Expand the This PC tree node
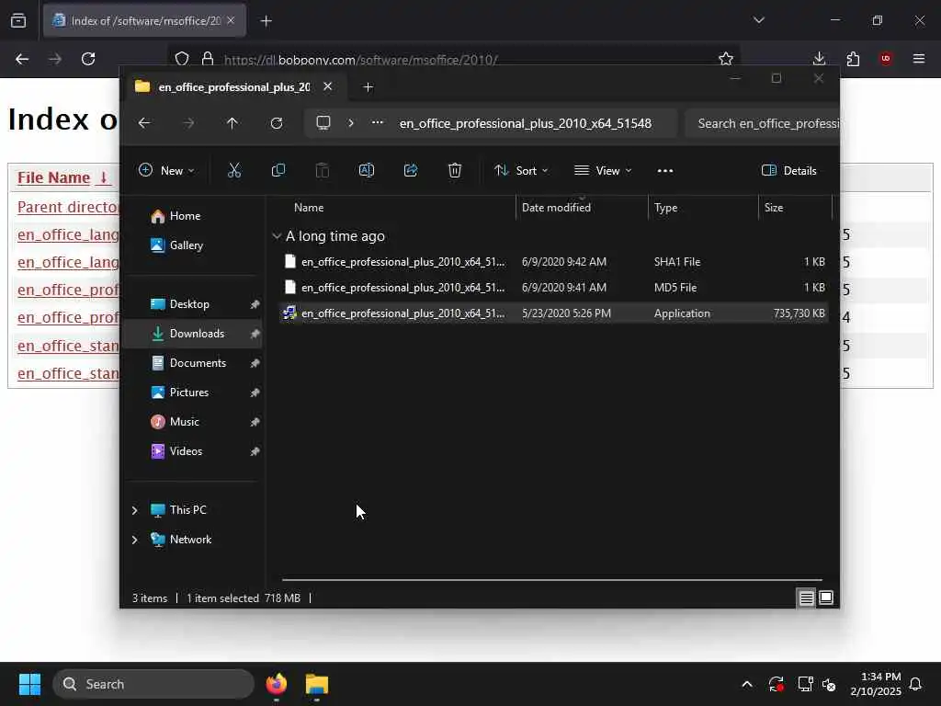This screenshot has height=706, width=941. (134, 510)
